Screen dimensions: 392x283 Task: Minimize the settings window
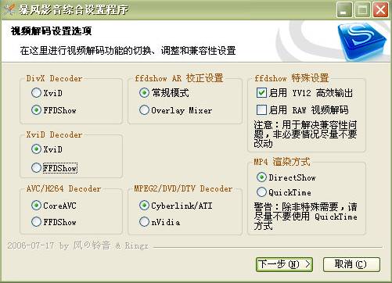344,10
